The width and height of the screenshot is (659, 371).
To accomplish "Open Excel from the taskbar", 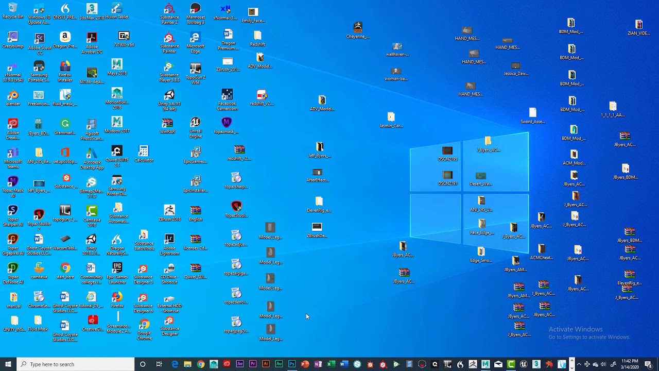I will click(x=331, y=364).
